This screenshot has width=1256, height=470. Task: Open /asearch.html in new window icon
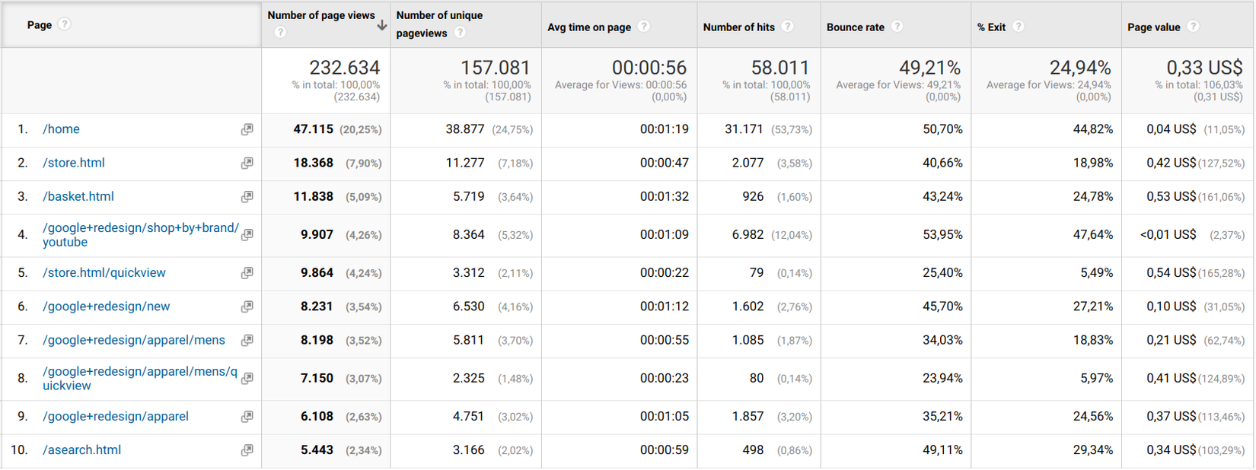[x=247, y=450]
